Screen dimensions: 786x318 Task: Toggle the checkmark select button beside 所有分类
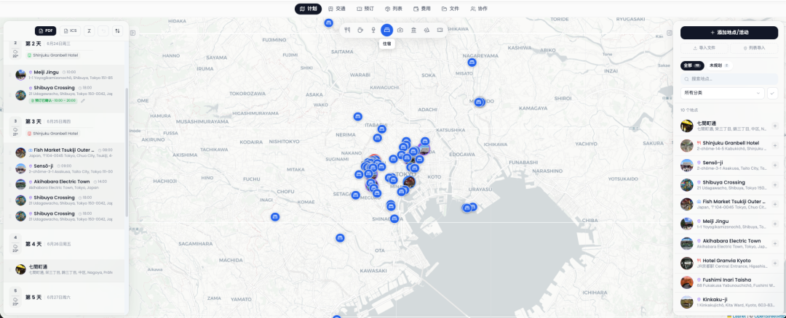click(x=772, y=93)
